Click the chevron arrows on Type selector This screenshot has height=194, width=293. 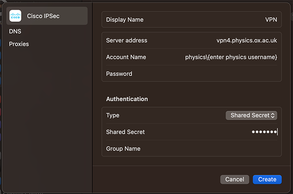click(273, 115)
